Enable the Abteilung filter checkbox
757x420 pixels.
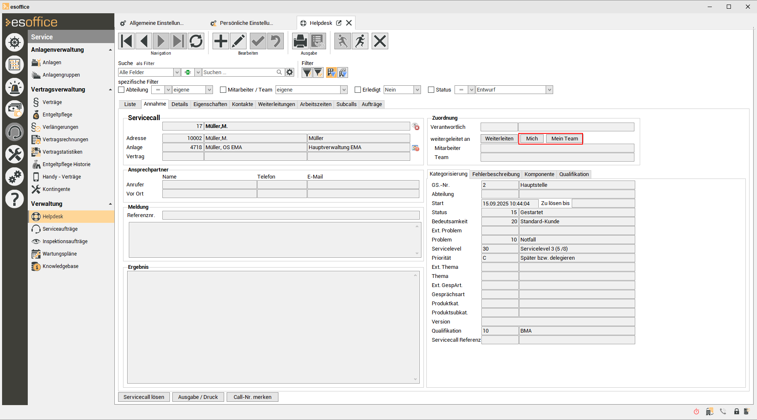point(121,90)
